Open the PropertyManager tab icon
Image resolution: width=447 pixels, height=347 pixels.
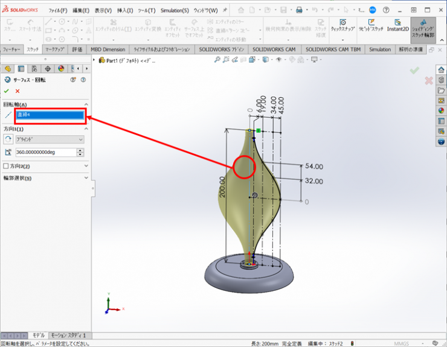pos(21,69)
